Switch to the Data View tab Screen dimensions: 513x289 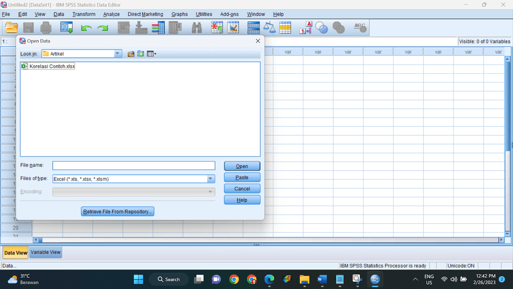[16, 253]
